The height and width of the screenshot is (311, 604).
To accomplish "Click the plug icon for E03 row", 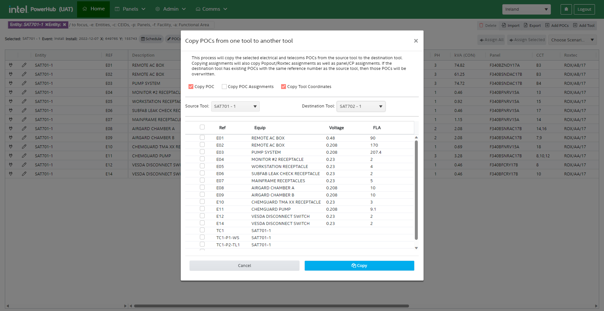I will pyautogui.click(x=11, y=83).
